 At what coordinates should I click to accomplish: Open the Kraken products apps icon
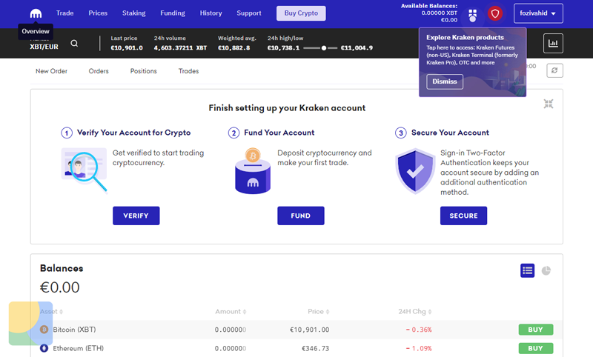point(472,16)
